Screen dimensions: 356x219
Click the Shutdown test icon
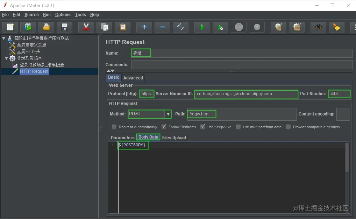257,27
